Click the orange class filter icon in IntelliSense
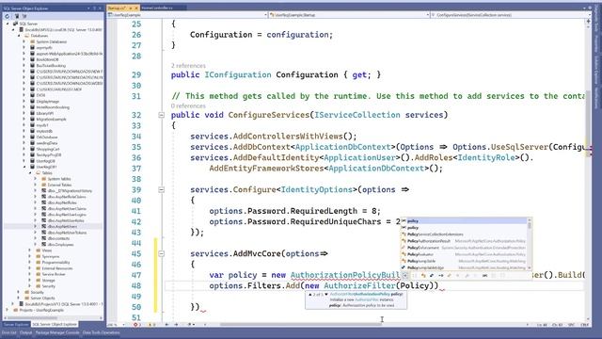The image size is (602, 339). (x=423, y=276)
